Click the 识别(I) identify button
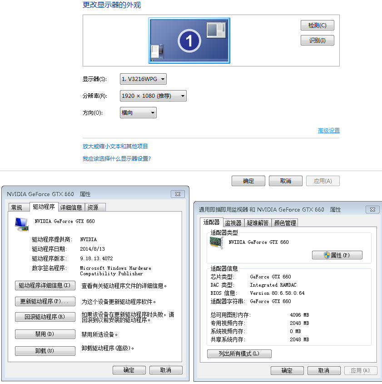This screenshot has width=382, height=384. pyautogui.click(x=317, y=40)
